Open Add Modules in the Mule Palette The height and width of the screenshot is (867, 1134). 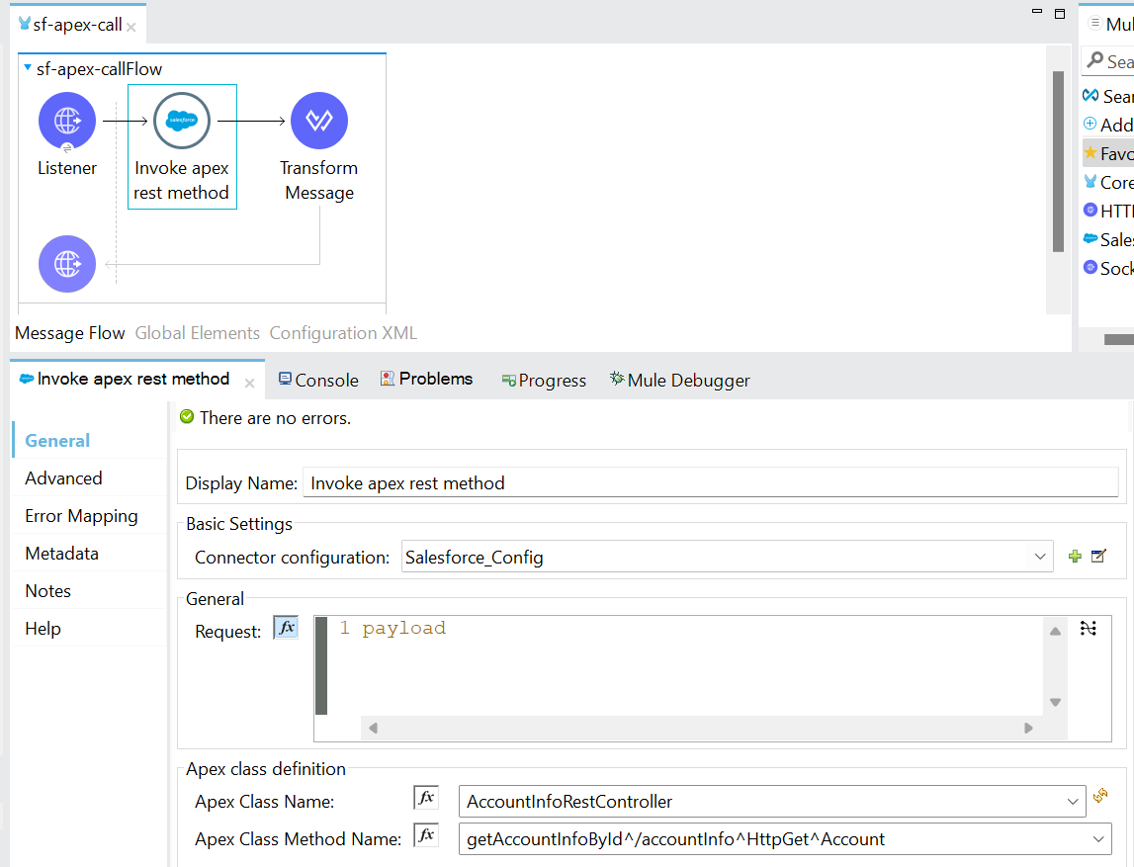tap(1110, 125)
